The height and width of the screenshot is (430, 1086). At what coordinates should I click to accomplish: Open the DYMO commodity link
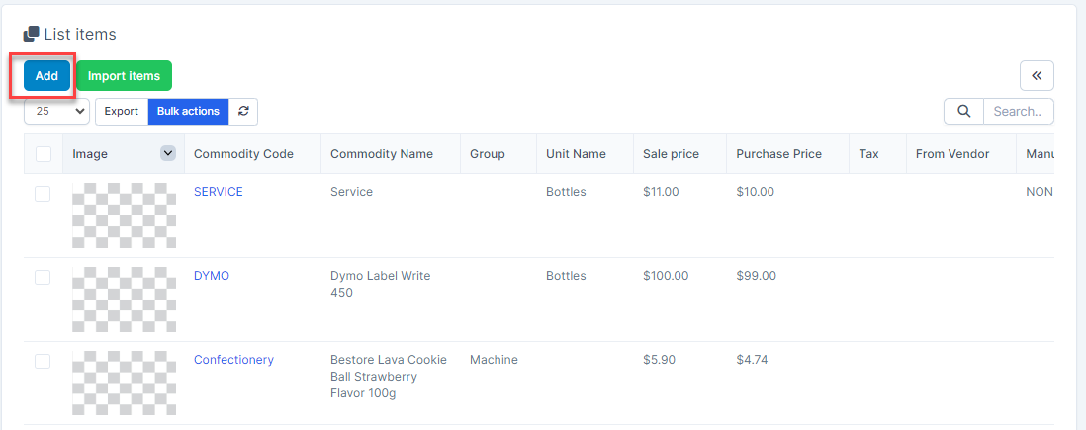(x=211, y=276)
